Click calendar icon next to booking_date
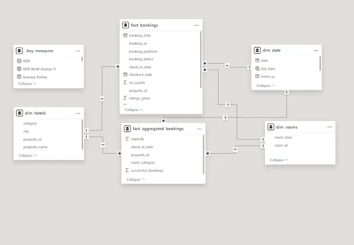Screen dimensions: 354x245 click(126, 35)
